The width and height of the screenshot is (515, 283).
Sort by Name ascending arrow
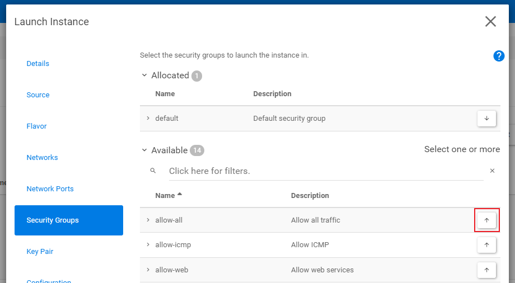point(180,194)
